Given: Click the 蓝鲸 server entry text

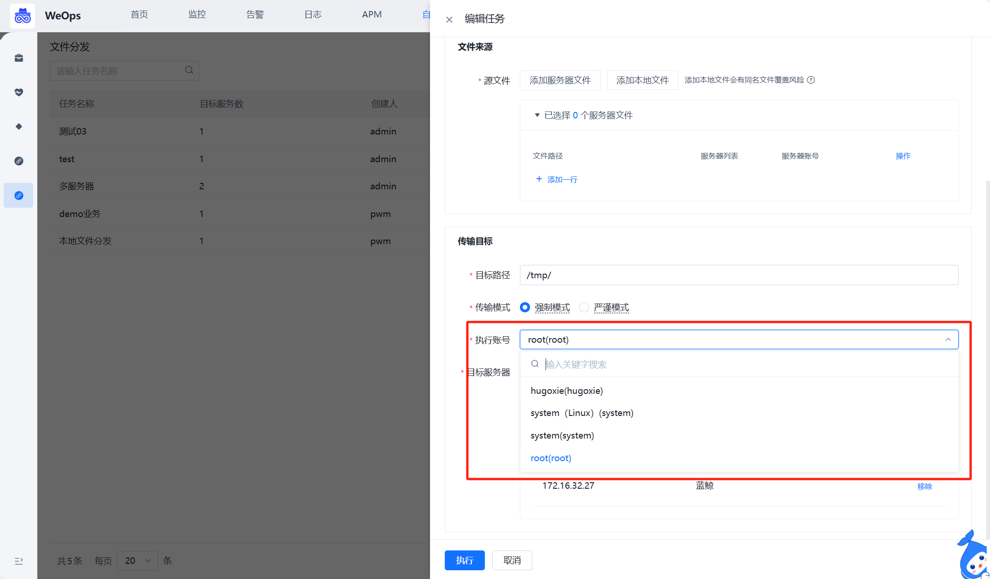Looking at the screenshot, I should 705,485.
